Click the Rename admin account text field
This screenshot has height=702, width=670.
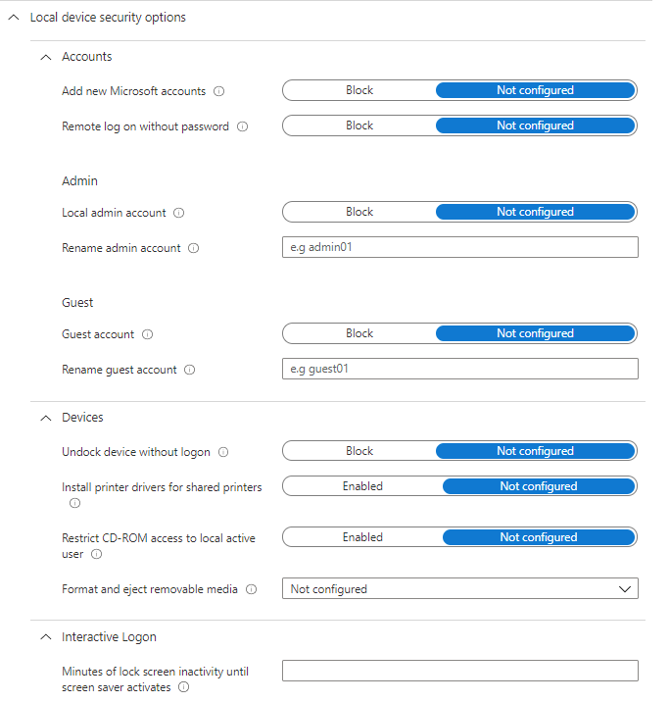[x=459, y=247]
